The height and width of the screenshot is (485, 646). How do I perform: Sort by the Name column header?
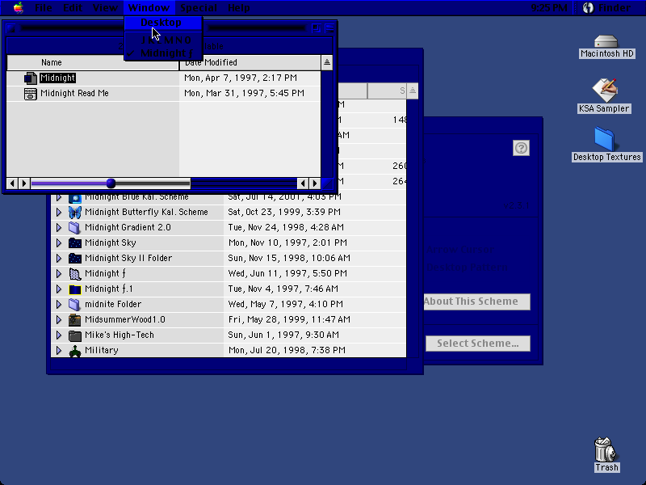(93, 62)
